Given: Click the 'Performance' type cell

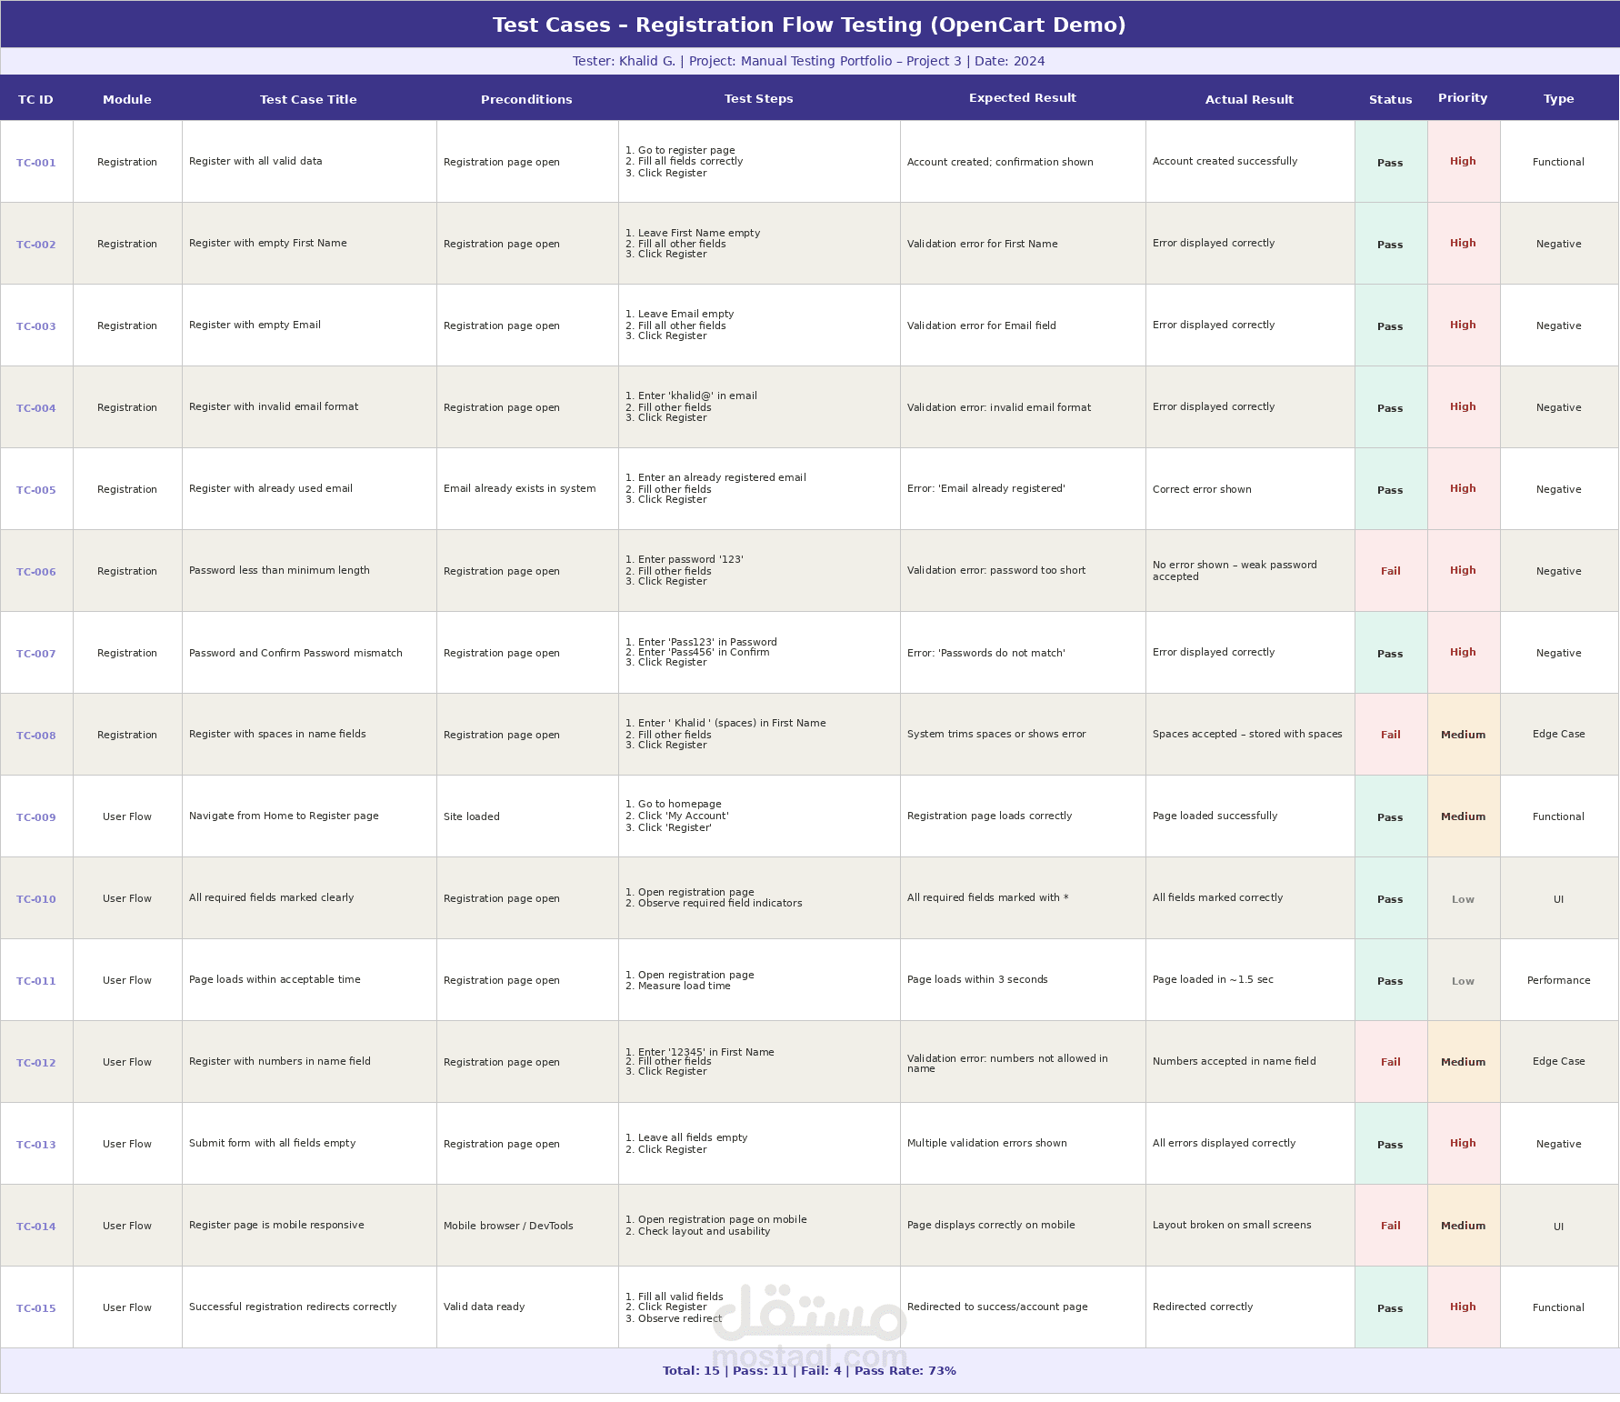Looking at the screenshot, I should pyautogui.click(x=1559, y=980).
